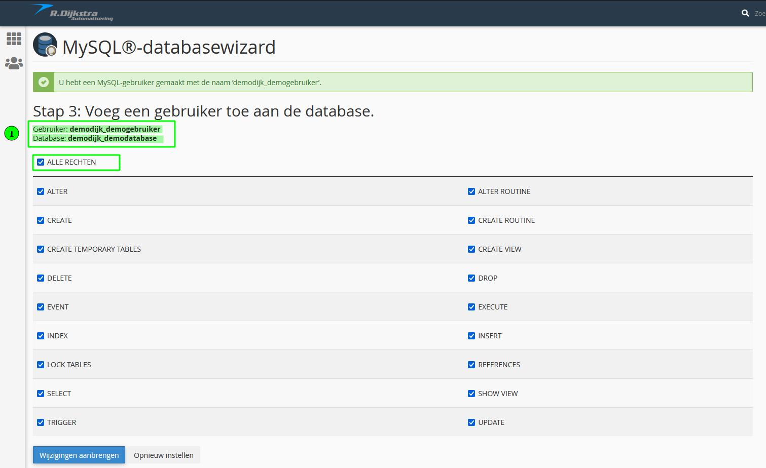
Task: Uncheck the SELECT privilege
Action: (41, 394)
